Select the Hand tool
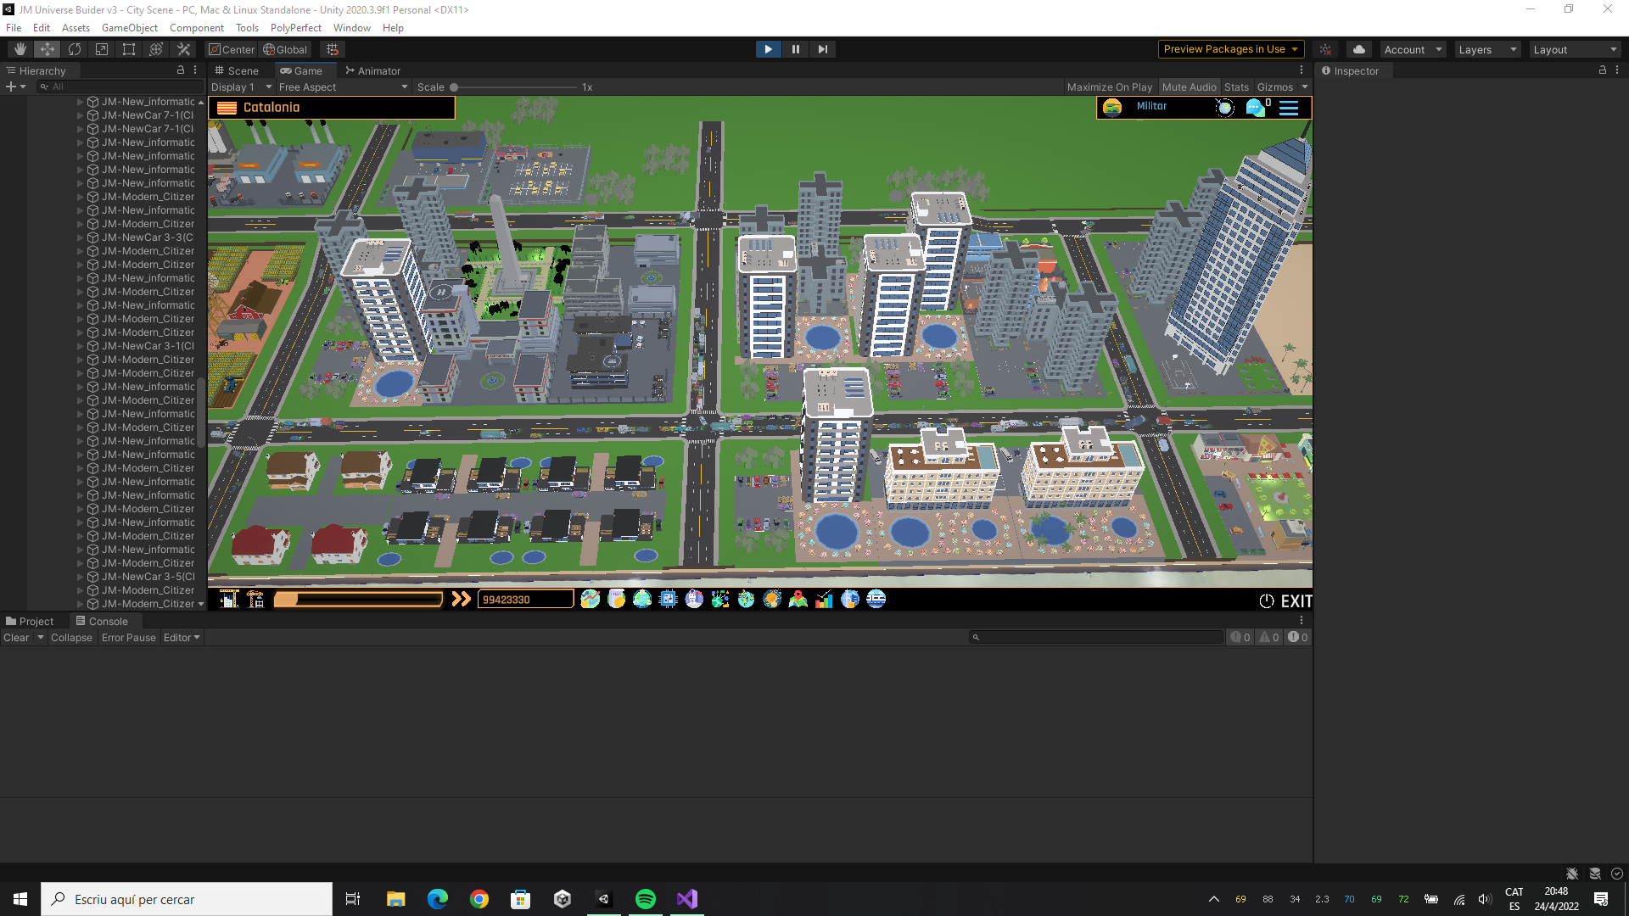This screenshot has height=916, width=1629. tap(20, 49)
